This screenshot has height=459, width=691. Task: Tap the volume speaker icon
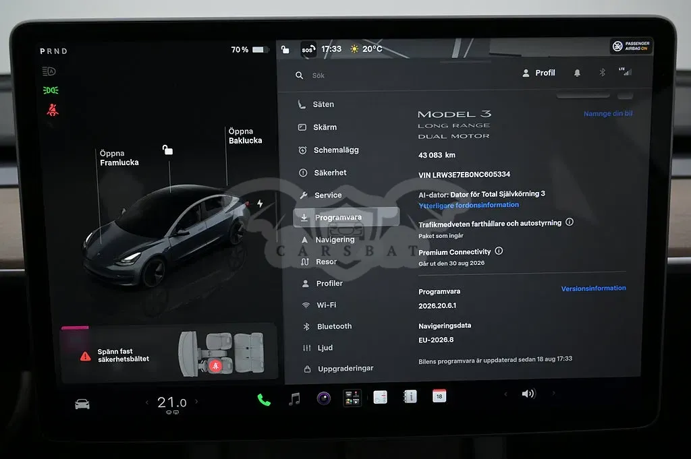[x=528, y=394]
